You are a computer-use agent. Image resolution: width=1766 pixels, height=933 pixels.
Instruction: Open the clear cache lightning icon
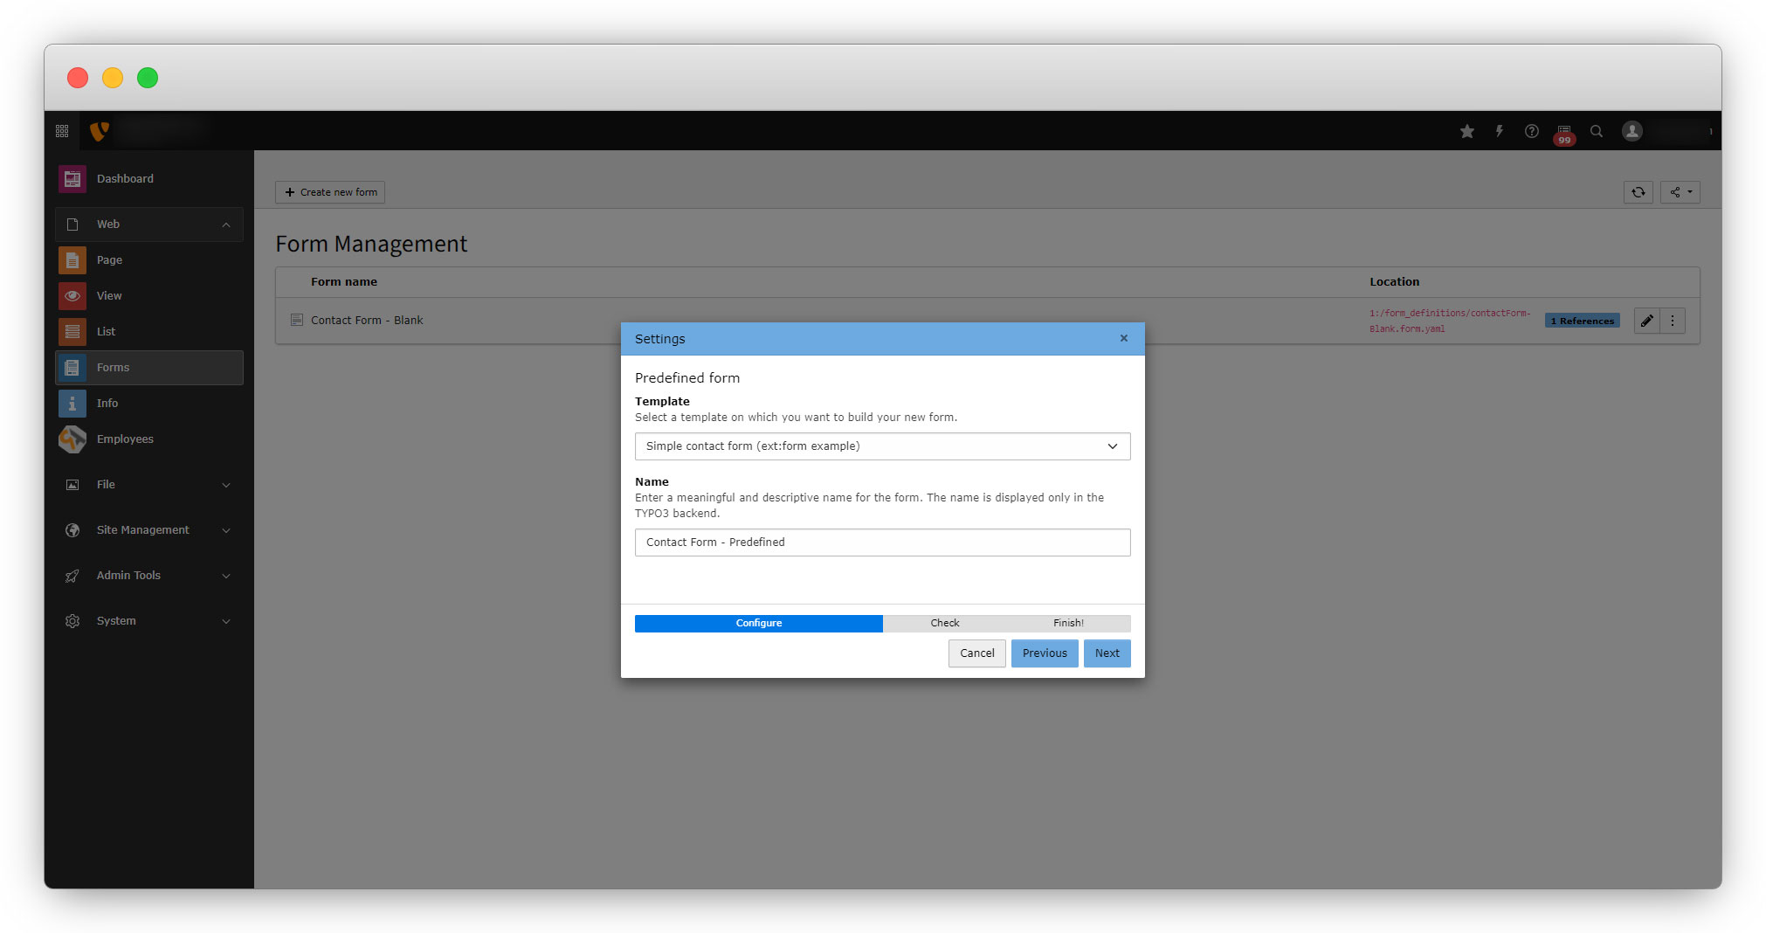1500,131
